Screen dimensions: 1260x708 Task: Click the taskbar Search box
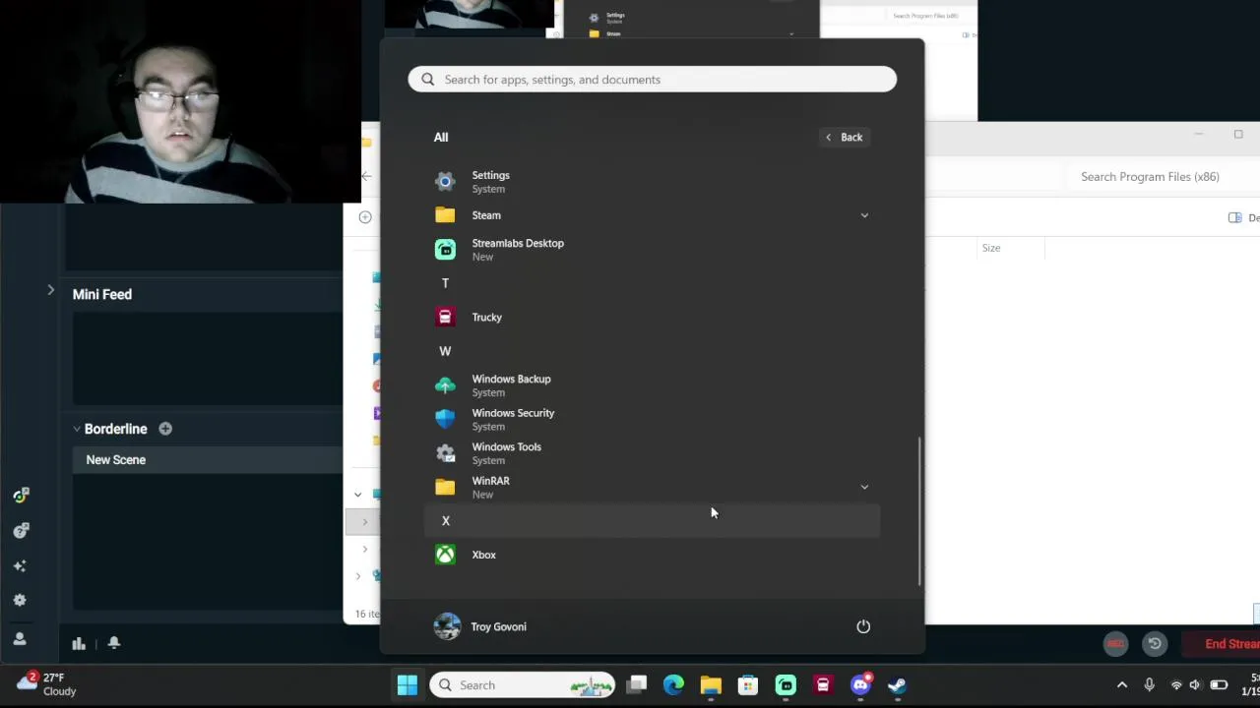pos(523,685)
